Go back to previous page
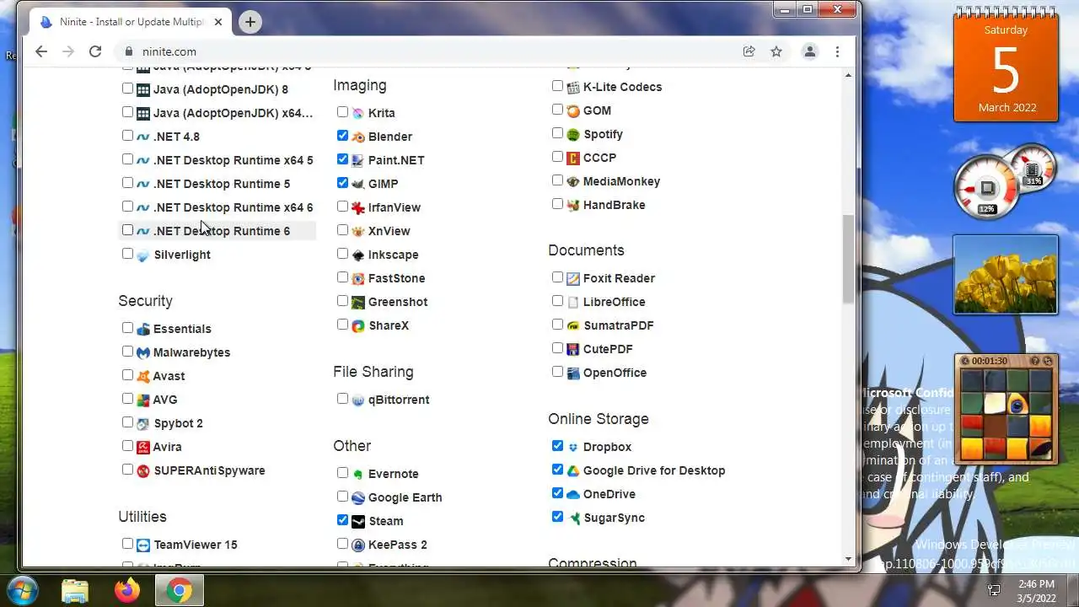The width and height of the screenshot is (1079, 607). click(x=41, y=51)
